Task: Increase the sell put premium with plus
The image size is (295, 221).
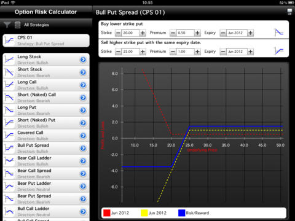Action: 197,52
